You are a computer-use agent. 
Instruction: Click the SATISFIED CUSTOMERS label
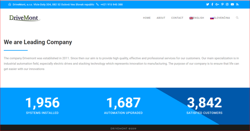click(204, 113)
